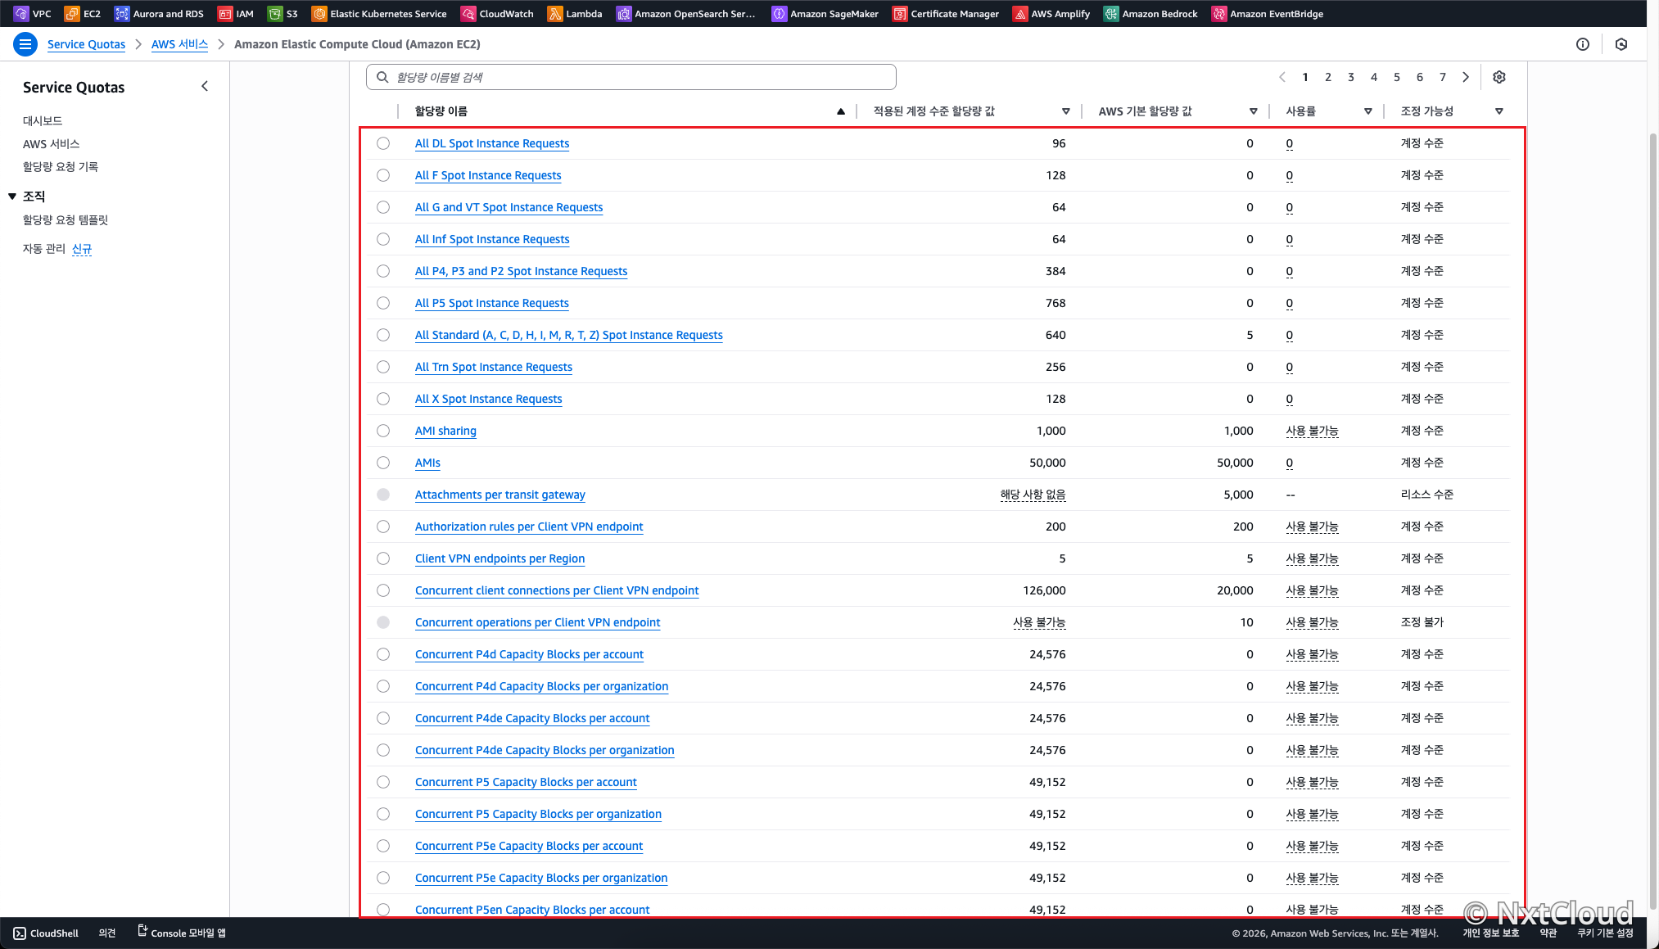
Task: Go to next page with right arrow
Action: pyautogui.click(x=1466, y=77)
